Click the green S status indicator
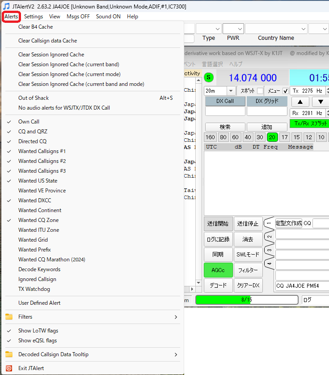Screen dimensions: 329x375 [209, 77]
